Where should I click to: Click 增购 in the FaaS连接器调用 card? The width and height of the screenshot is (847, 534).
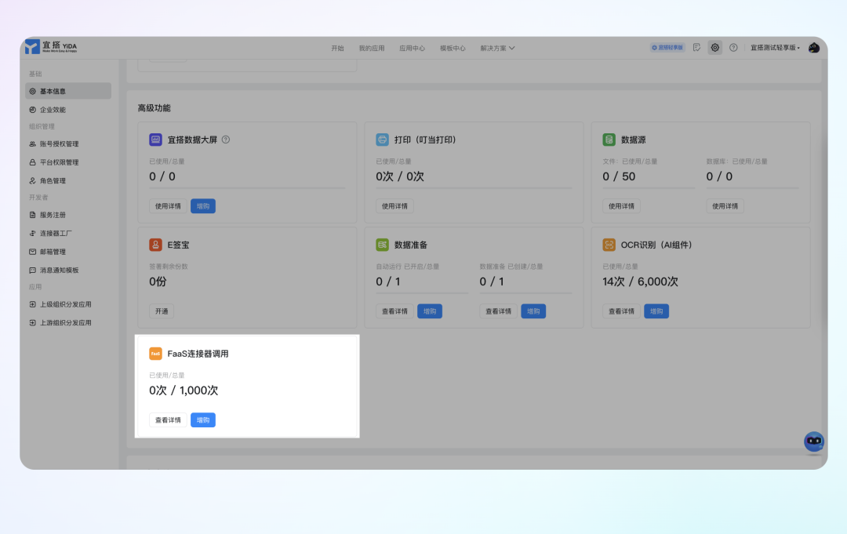click(203, 420)
